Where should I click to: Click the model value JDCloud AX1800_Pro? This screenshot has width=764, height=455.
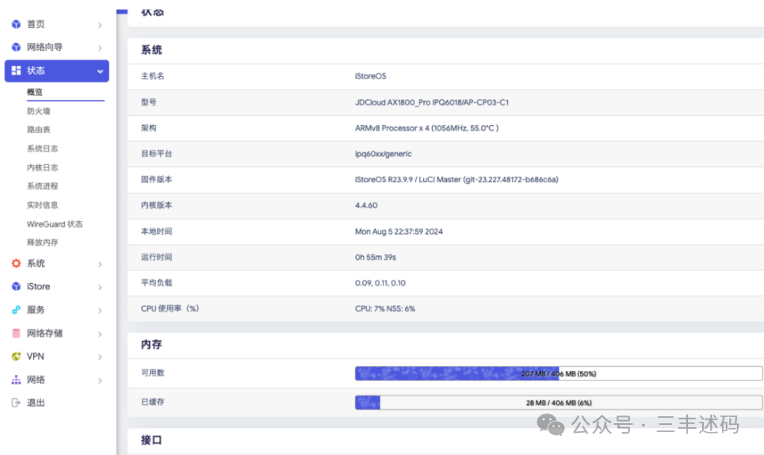(432, 102)
